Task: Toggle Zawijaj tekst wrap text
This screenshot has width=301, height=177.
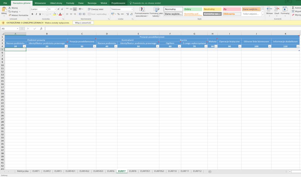Action: (96, 9)
